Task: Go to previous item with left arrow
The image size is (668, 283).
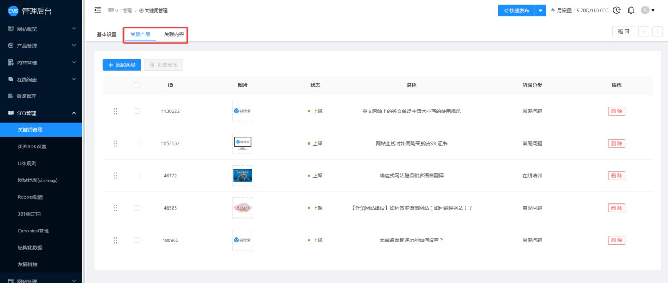Action: (644, 32)
